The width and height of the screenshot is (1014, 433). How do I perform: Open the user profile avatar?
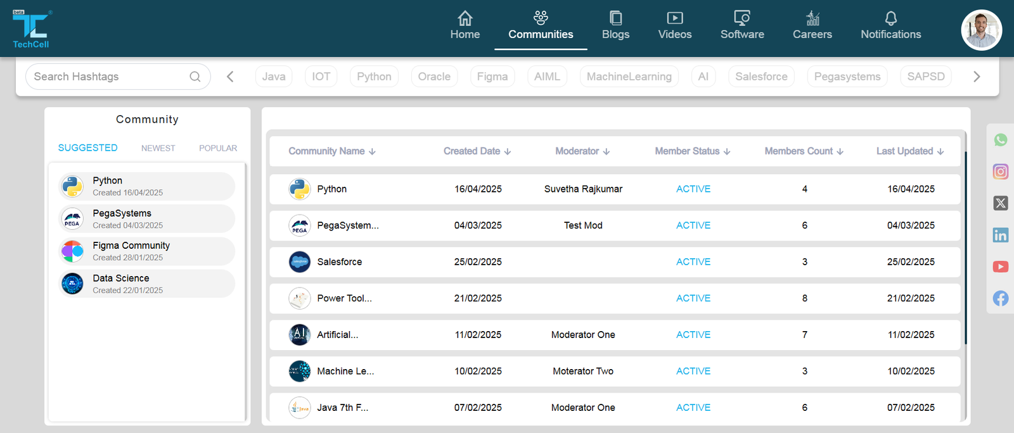click(x=981, y=30)
